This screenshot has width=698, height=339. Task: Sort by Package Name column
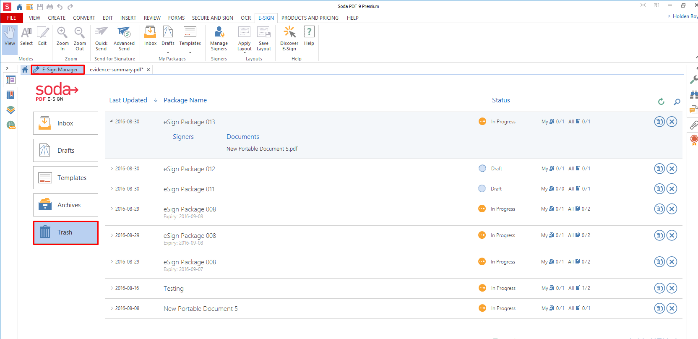[x=185, y=100]
